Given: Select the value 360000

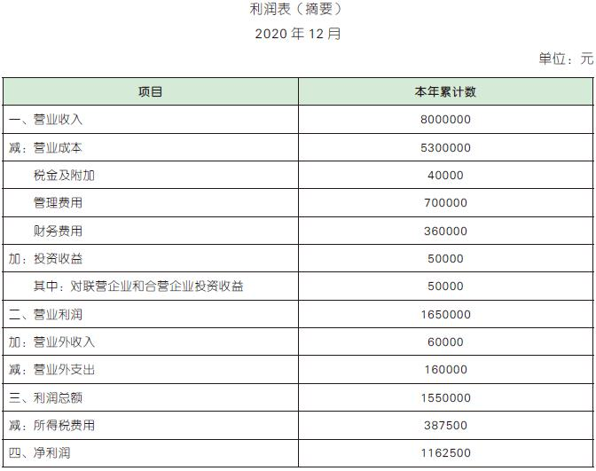Looking at the screenshot, I should 445,231.
